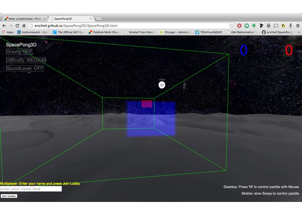
Task: Click the browser forward arrow
Action: 10,26
